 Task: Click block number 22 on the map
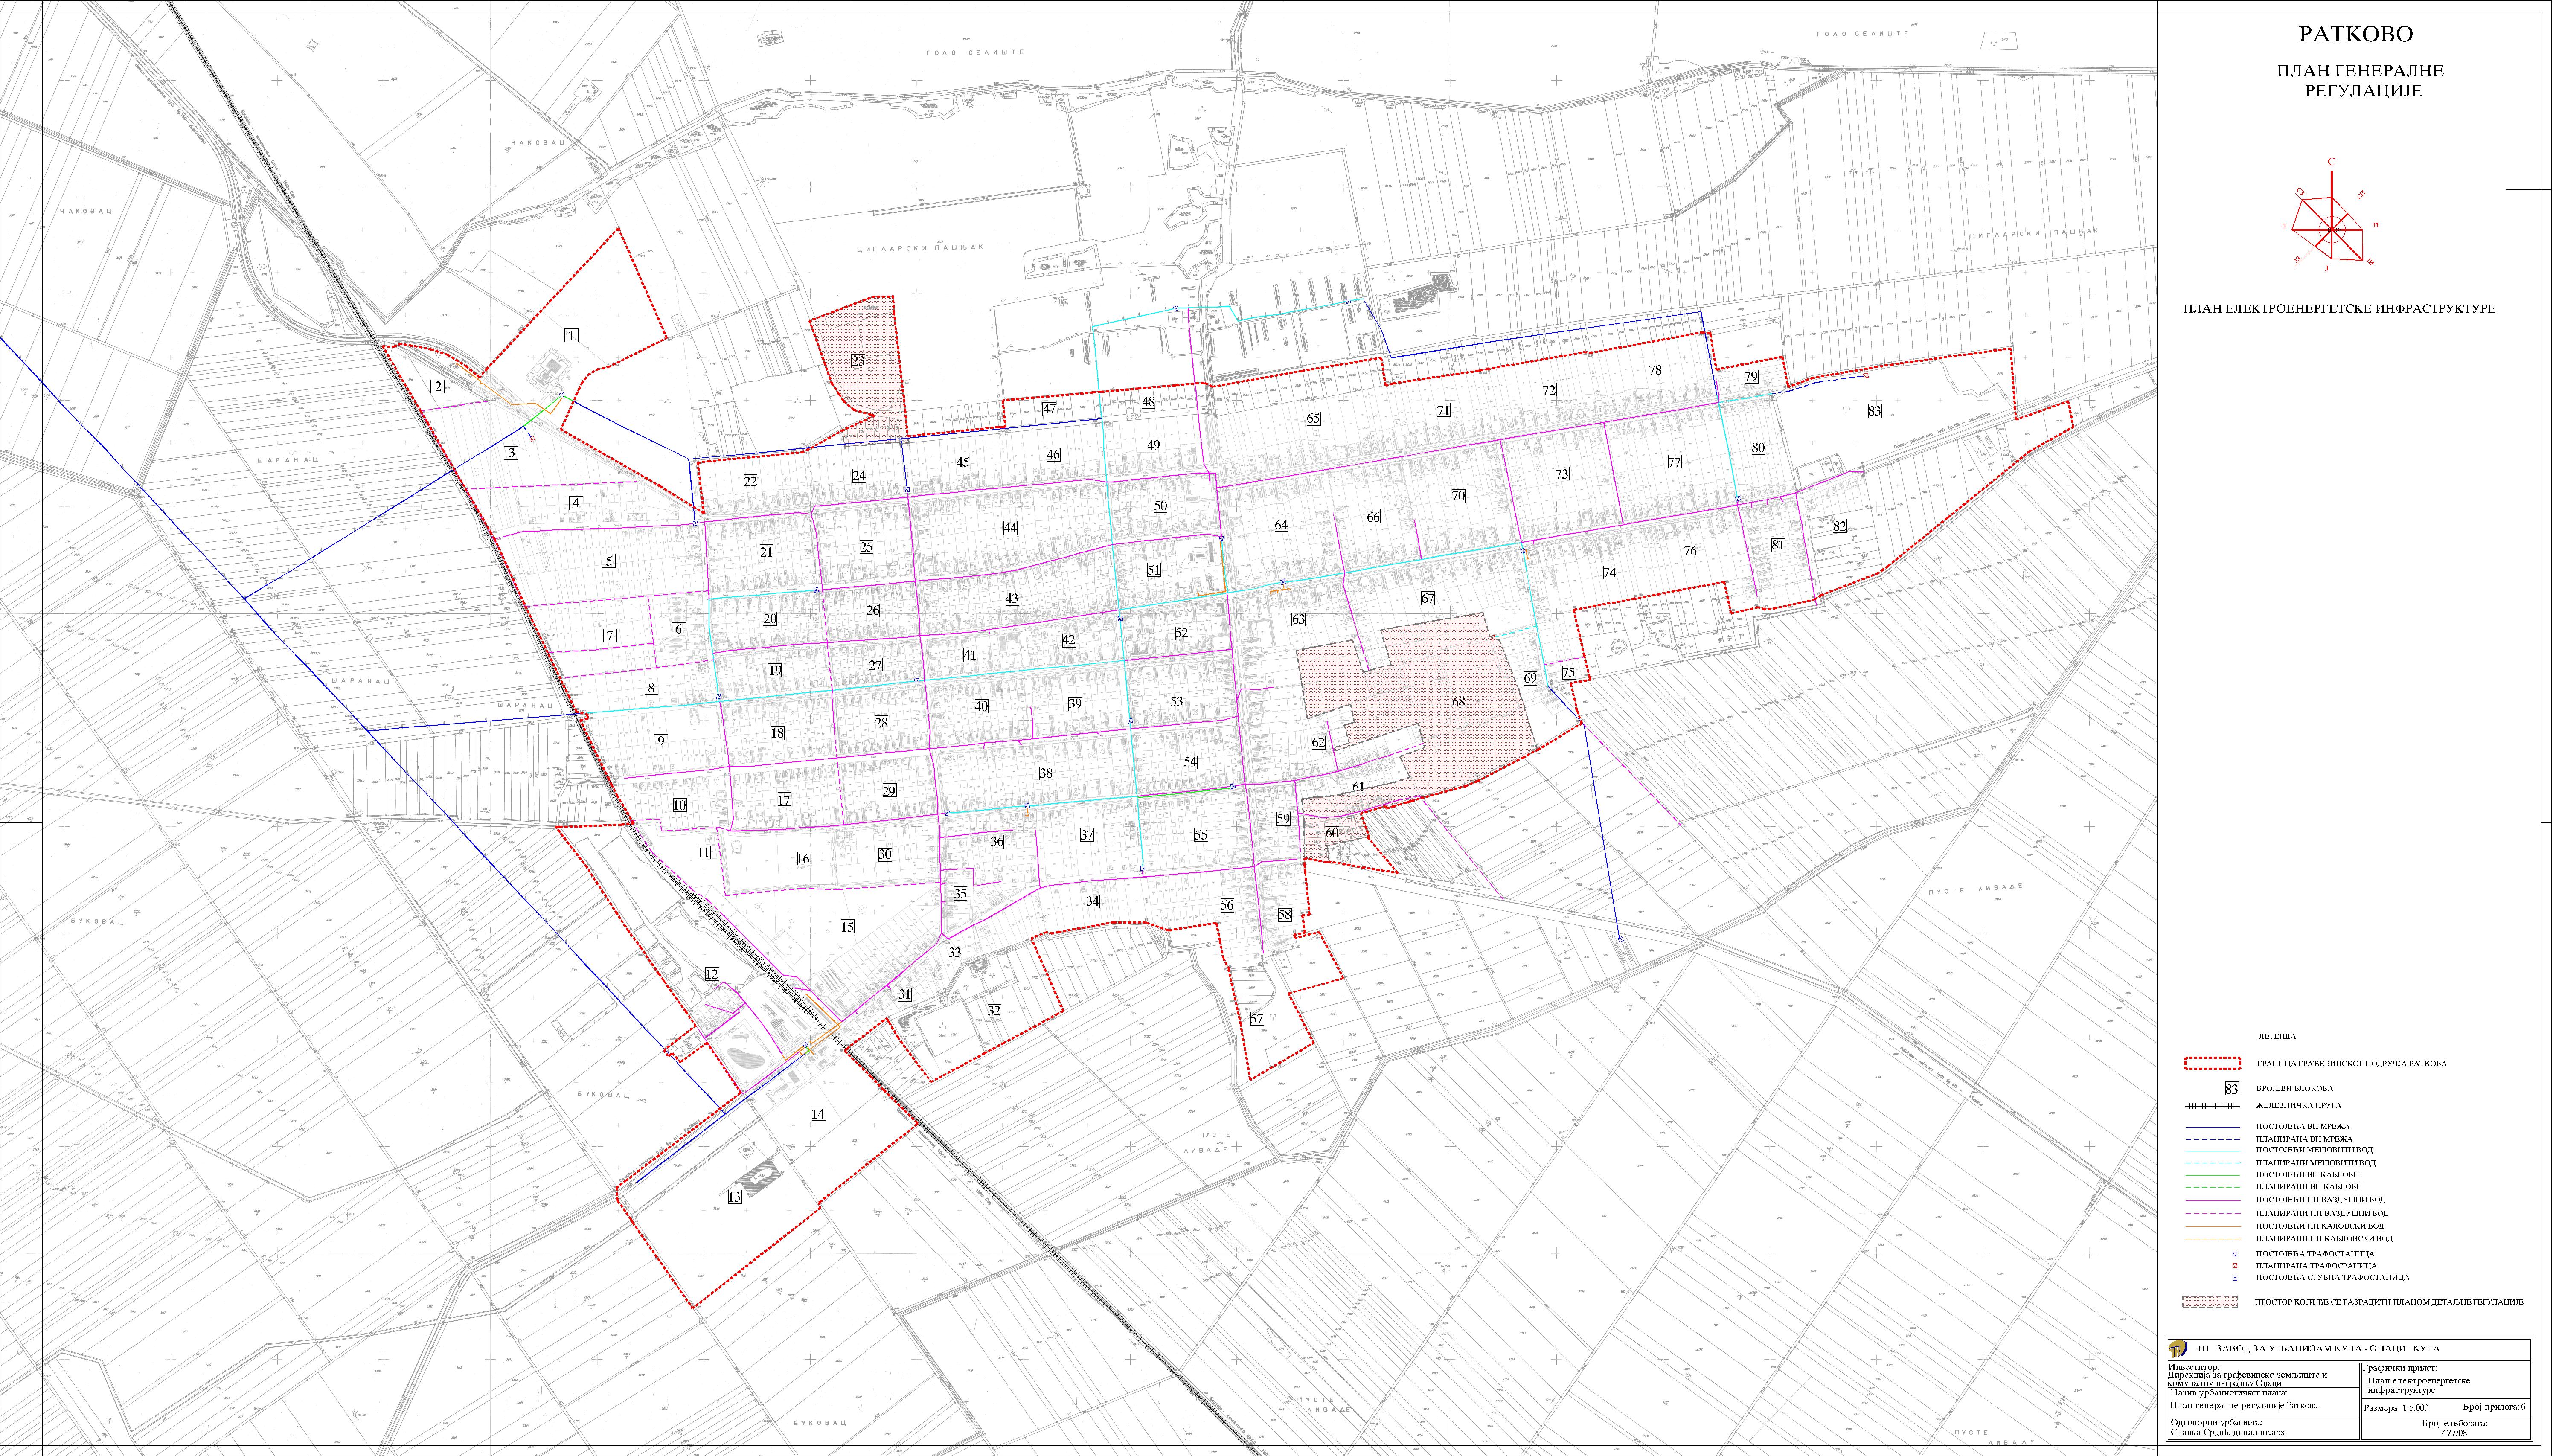(x=750, y=481)
